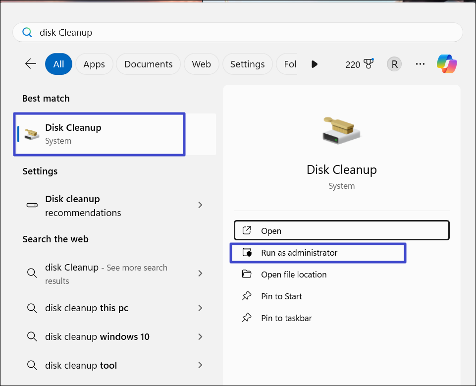The image size is (476, 386).
Task: Click the large Disk Cleanup app icon
Action: [x=341, y=130]
